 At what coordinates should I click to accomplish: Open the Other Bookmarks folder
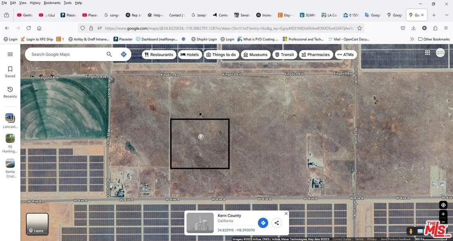434,39
